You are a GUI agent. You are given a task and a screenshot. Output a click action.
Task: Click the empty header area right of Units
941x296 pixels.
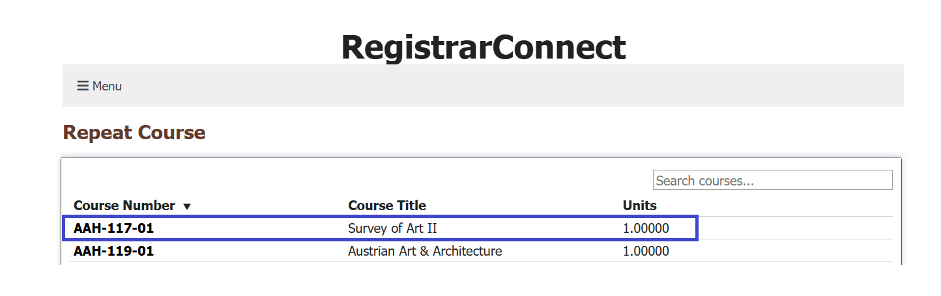click(x=782, y=206)
